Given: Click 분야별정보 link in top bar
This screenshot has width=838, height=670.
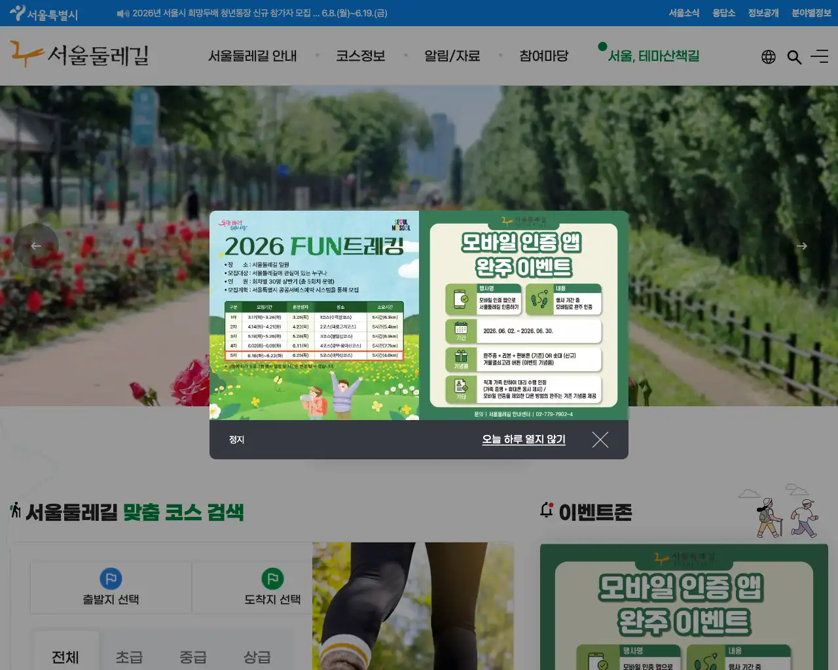Looking at the screenshot, I should pyautogui.click(x=811, y=13).
